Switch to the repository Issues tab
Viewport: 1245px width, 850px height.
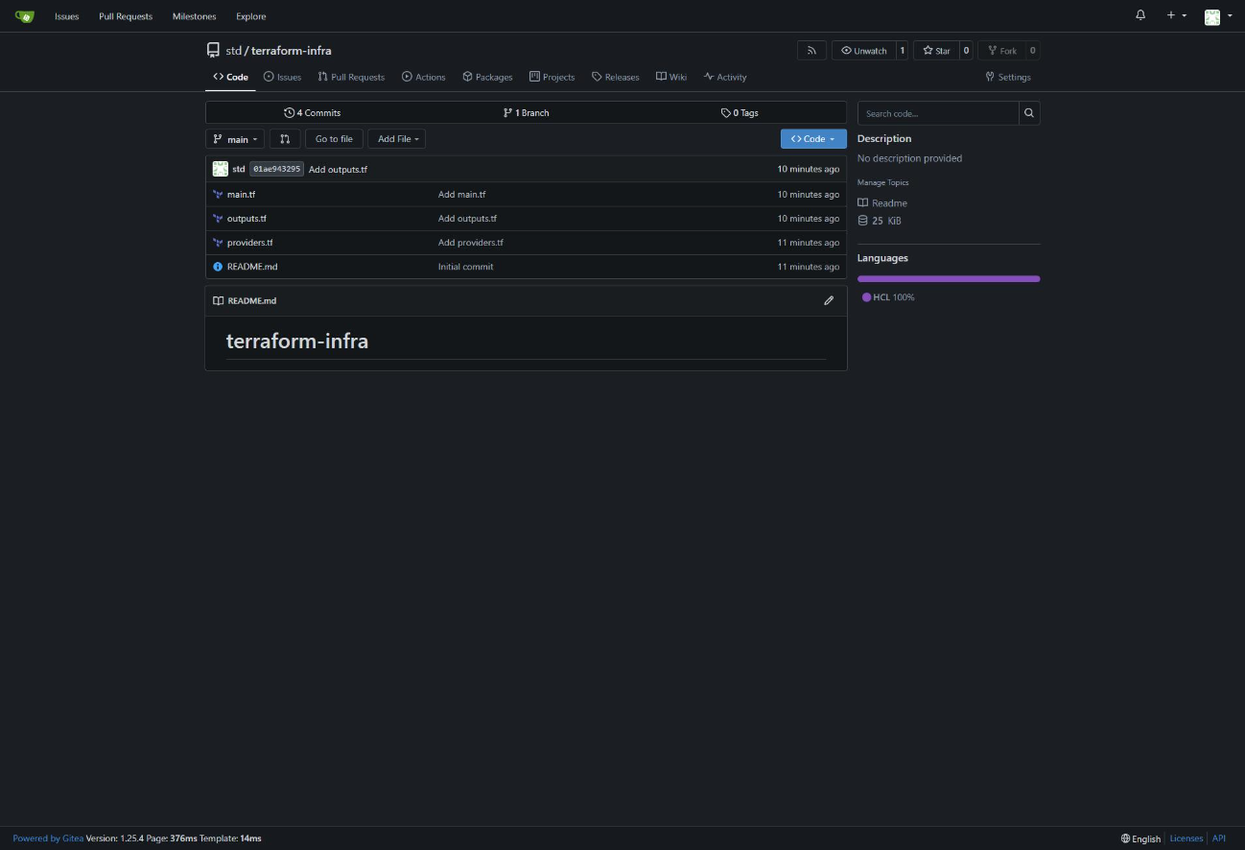282,77
